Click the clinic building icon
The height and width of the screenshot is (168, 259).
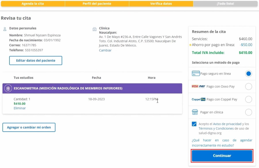tap(94, 29)
